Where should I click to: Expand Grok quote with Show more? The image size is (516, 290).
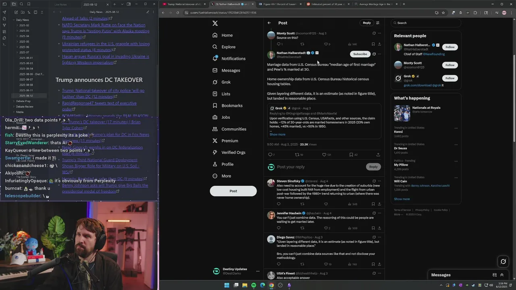(277, 135)
